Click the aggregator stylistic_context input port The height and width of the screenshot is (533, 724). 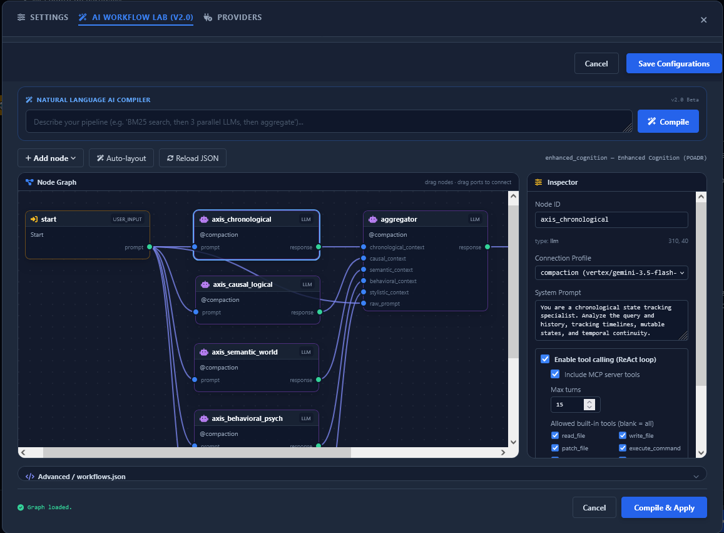coord(364,292)
